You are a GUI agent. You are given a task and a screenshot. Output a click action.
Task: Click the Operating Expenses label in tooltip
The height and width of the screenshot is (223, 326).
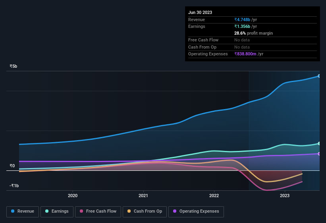[x=208, y=54]
